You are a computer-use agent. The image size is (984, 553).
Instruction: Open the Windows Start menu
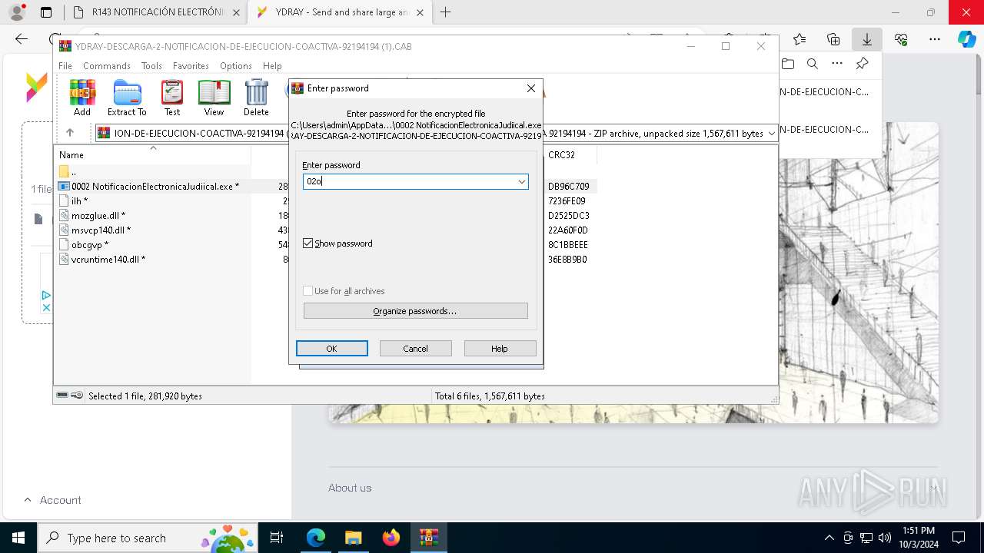18,538
